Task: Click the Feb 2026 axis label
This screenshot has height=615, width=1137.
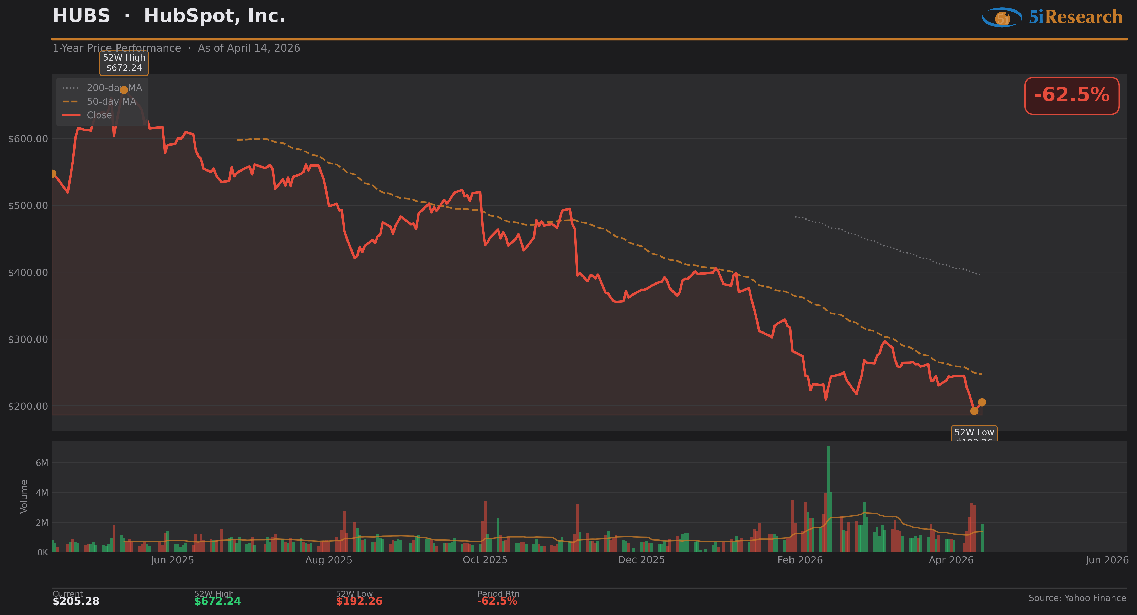Action: tap(800, 560)
